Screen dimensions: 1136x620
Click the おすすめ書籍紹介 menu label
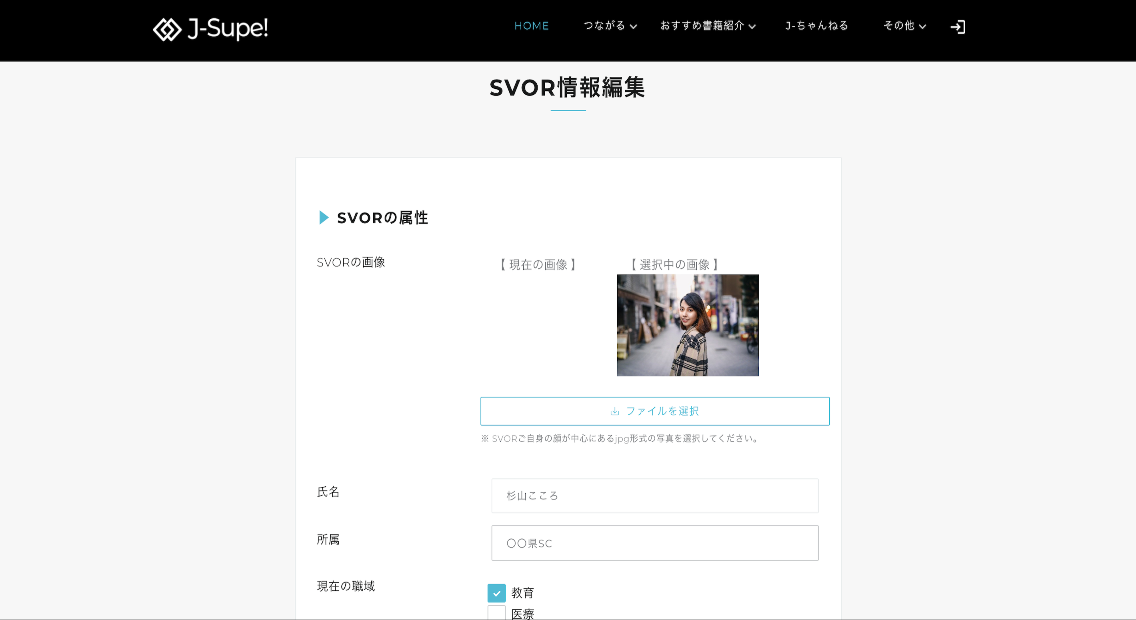coord(701,26)
